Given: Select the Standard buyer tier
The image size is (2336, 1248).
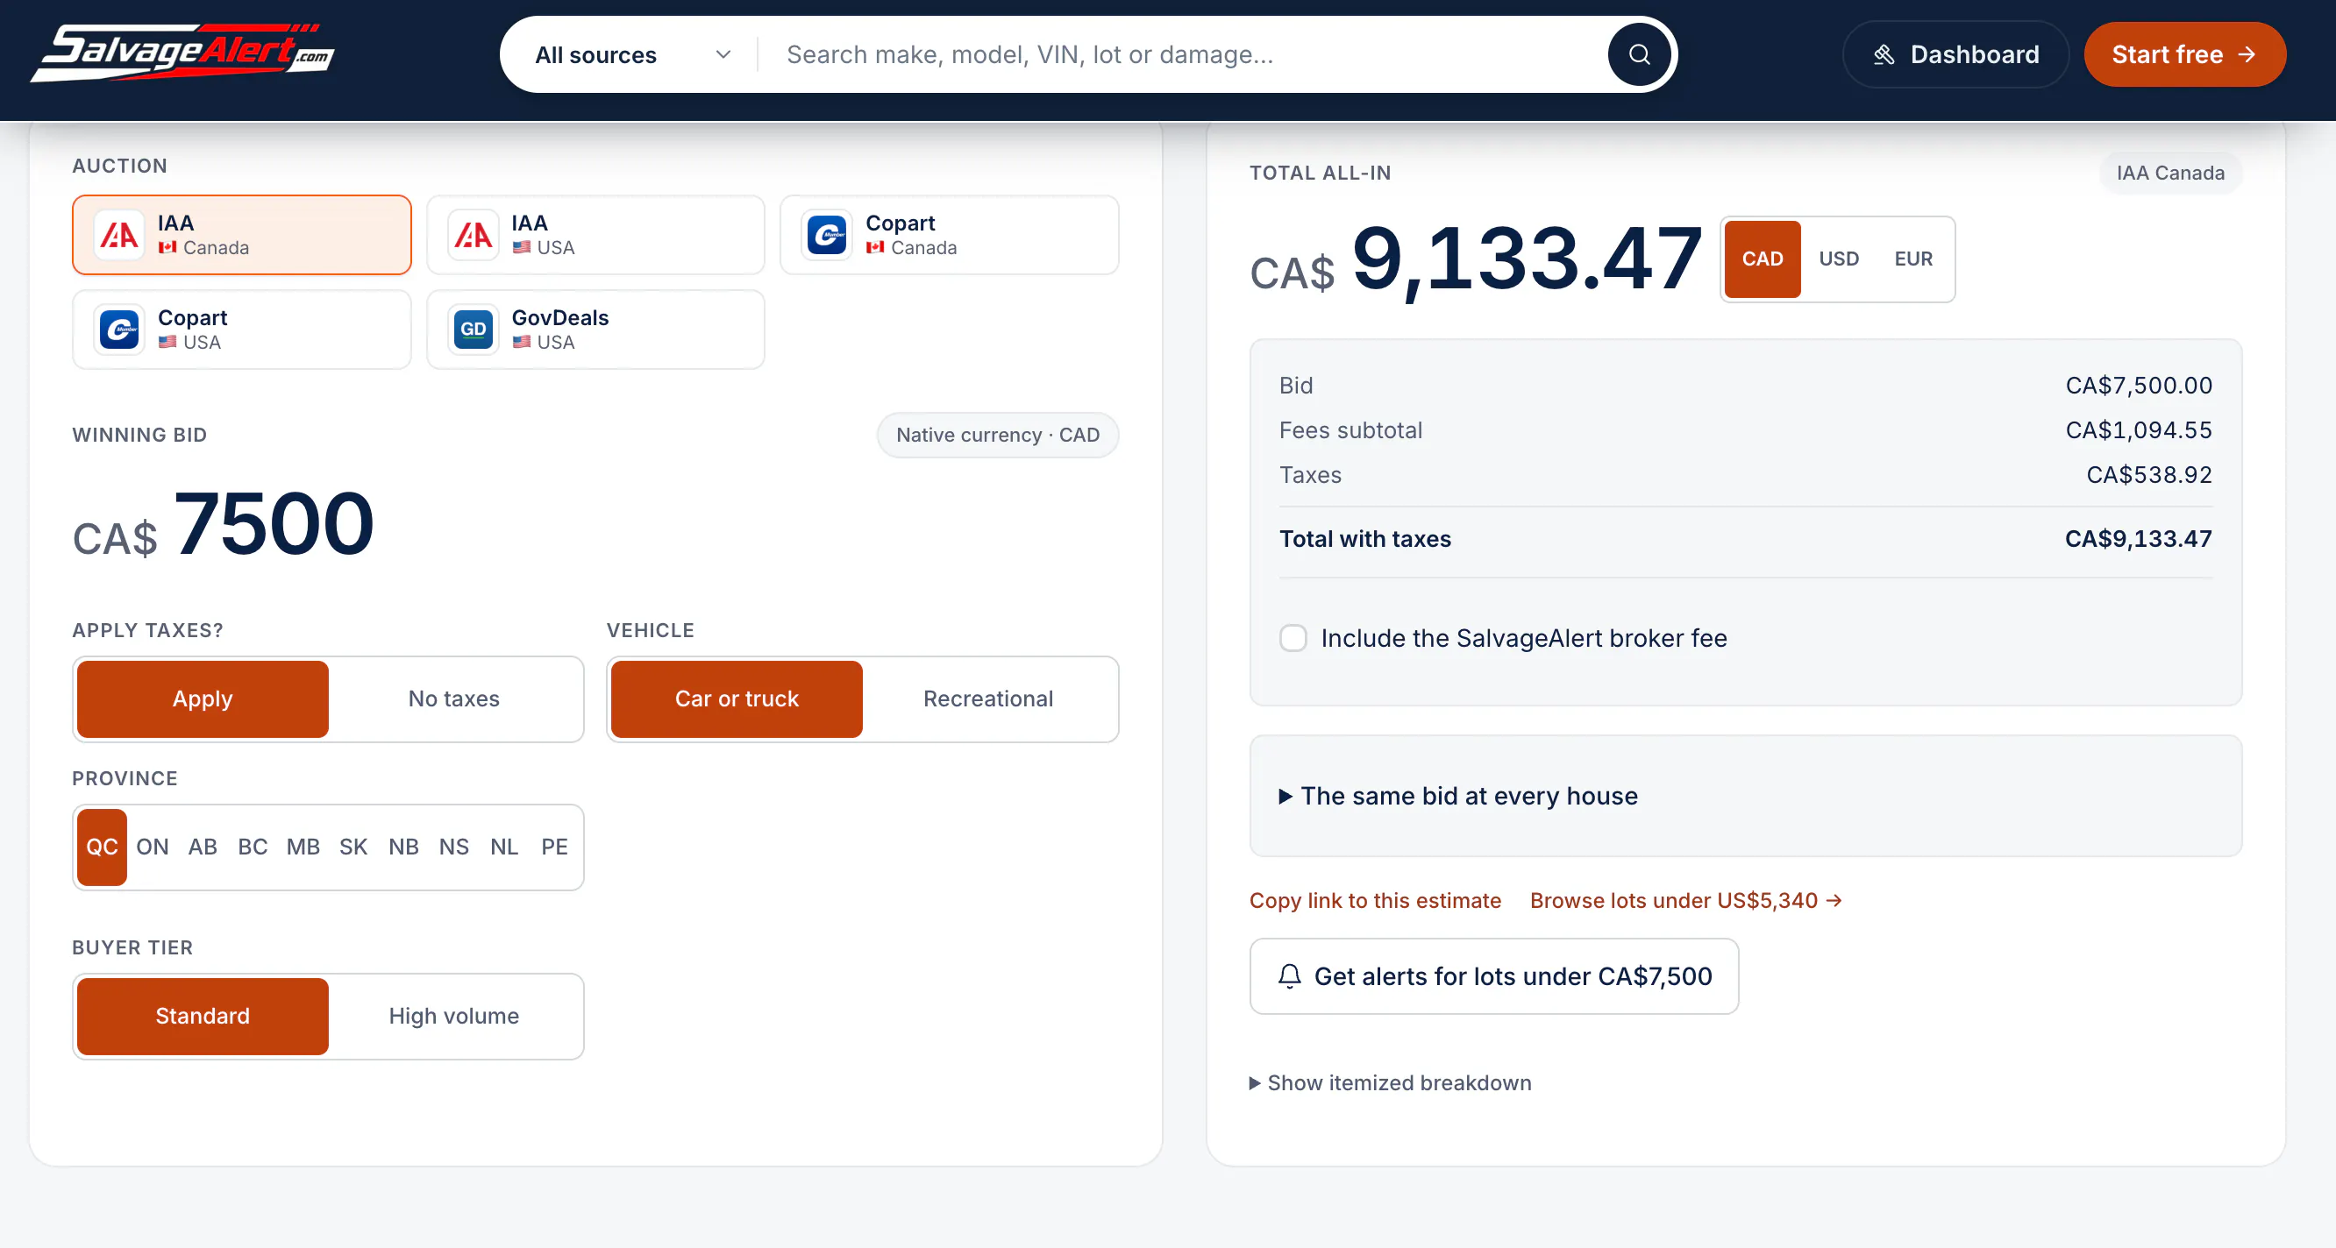Looking at the screenshot, I should tap(203, 1016).
